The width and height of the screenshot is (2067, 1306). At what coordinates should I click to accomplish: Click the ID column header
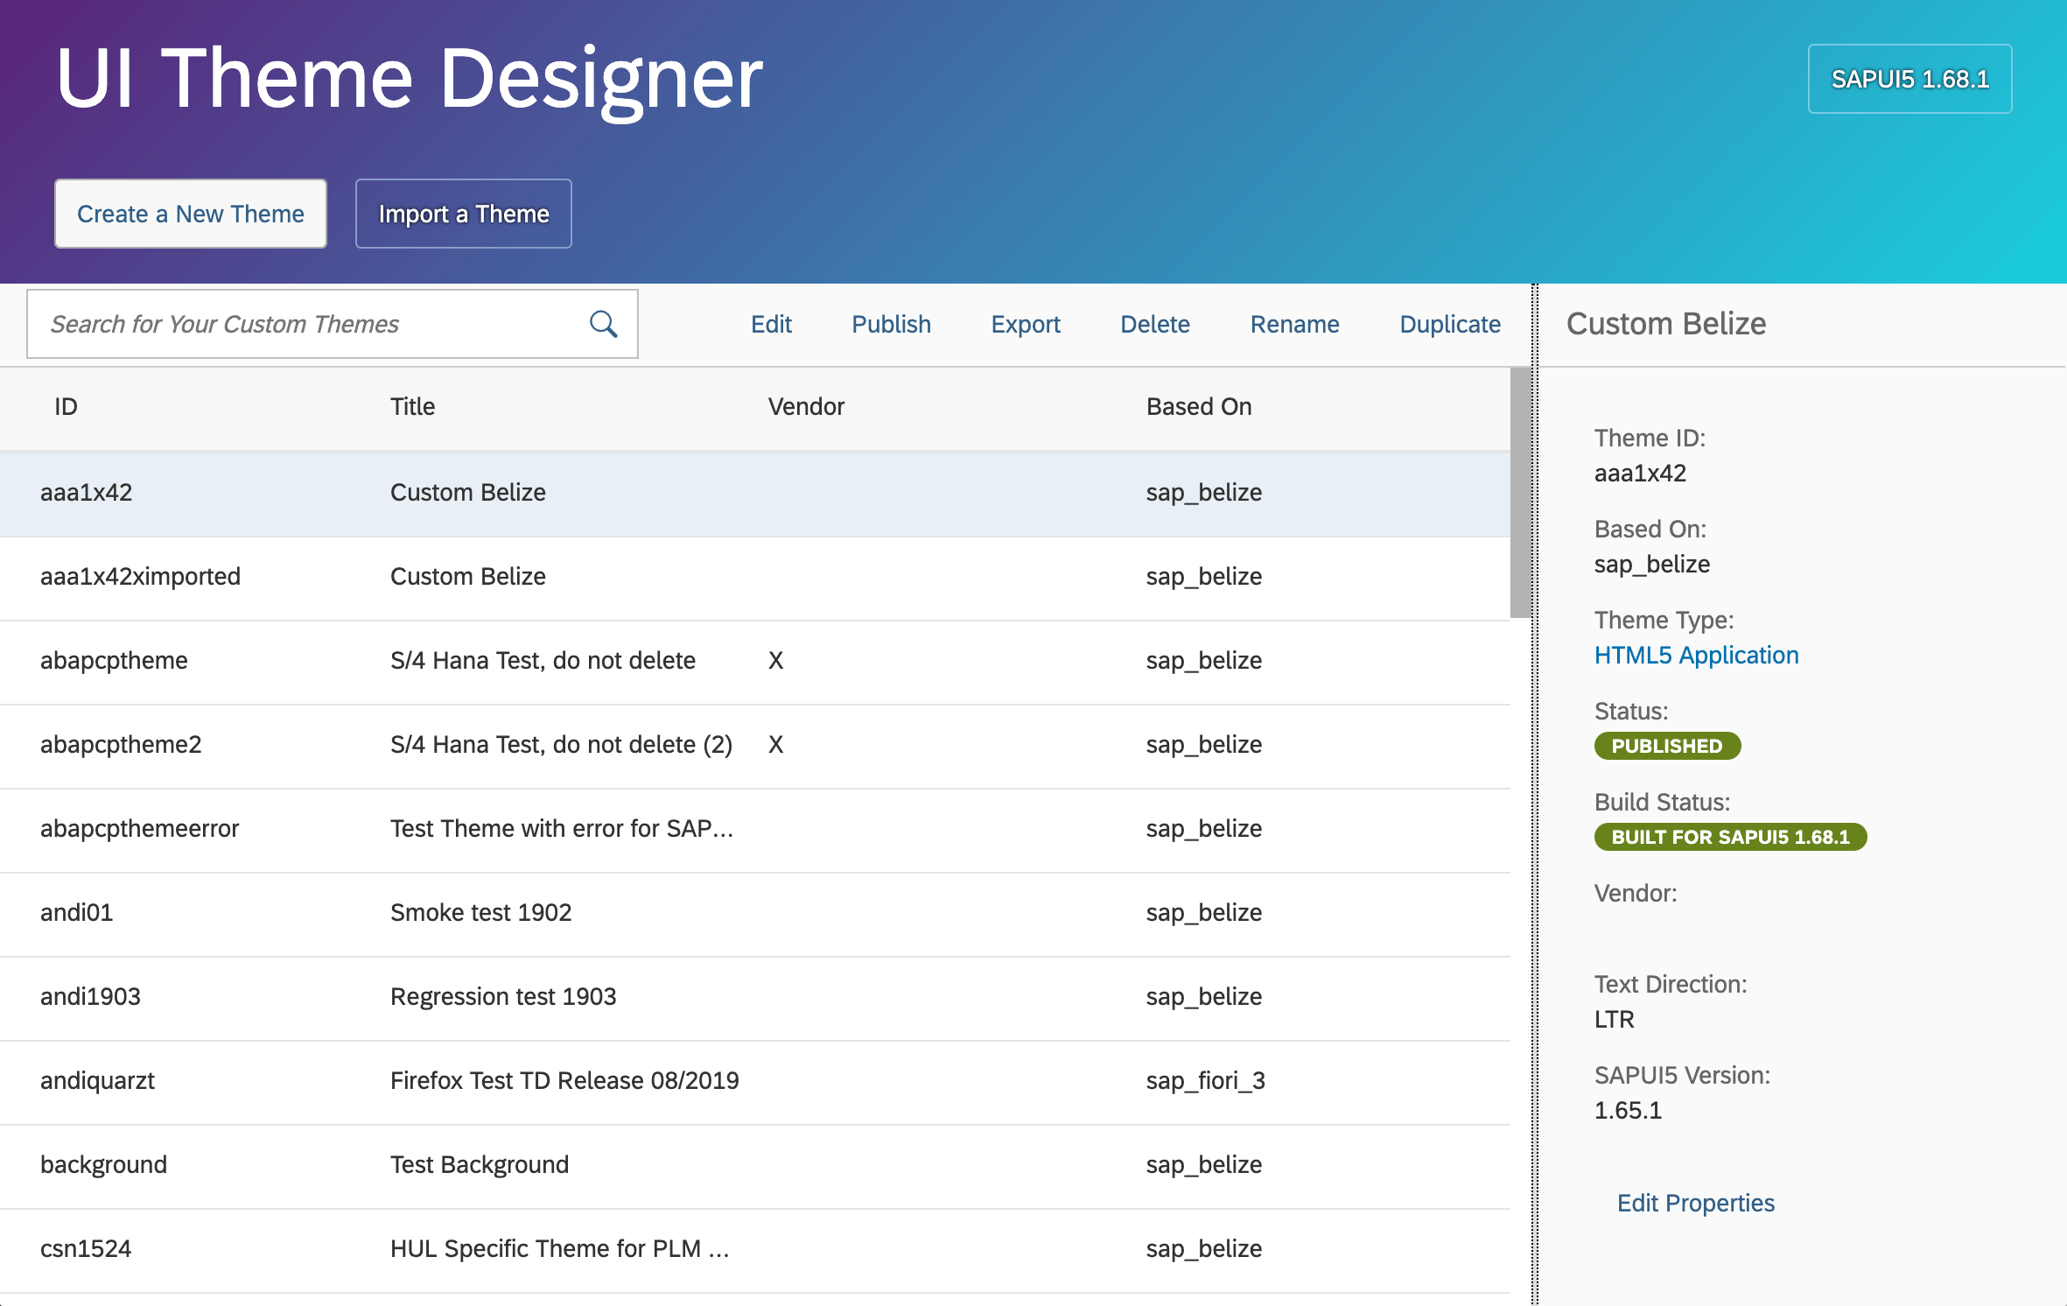pos(66,406)
